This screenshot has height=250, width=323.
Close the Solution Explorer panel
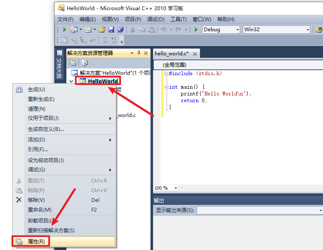[146, 53]
